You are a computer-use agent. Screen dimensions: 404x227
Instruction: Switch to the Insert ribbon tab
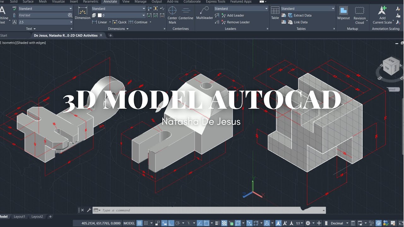point(74,2)
